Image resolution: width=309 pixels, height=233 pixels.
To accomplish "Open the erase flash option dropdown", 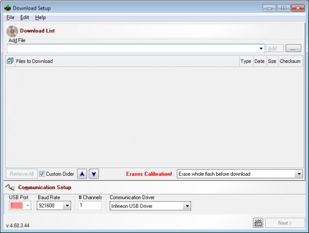I will (x=239, y=174).
